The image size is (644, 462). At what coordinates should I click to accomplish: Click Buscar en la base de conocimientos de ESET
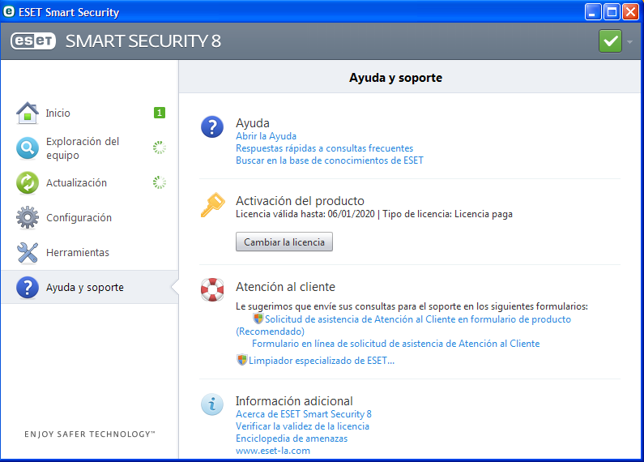click(x=330, y=160)
